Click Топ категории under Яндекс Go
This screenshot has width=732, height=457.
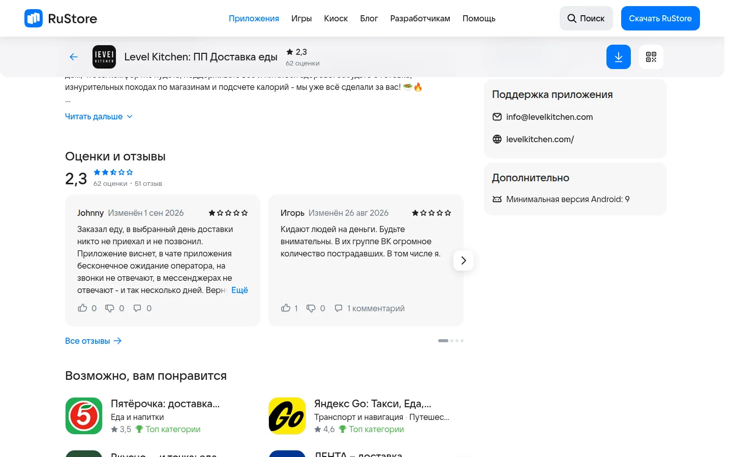pos(372,429)
